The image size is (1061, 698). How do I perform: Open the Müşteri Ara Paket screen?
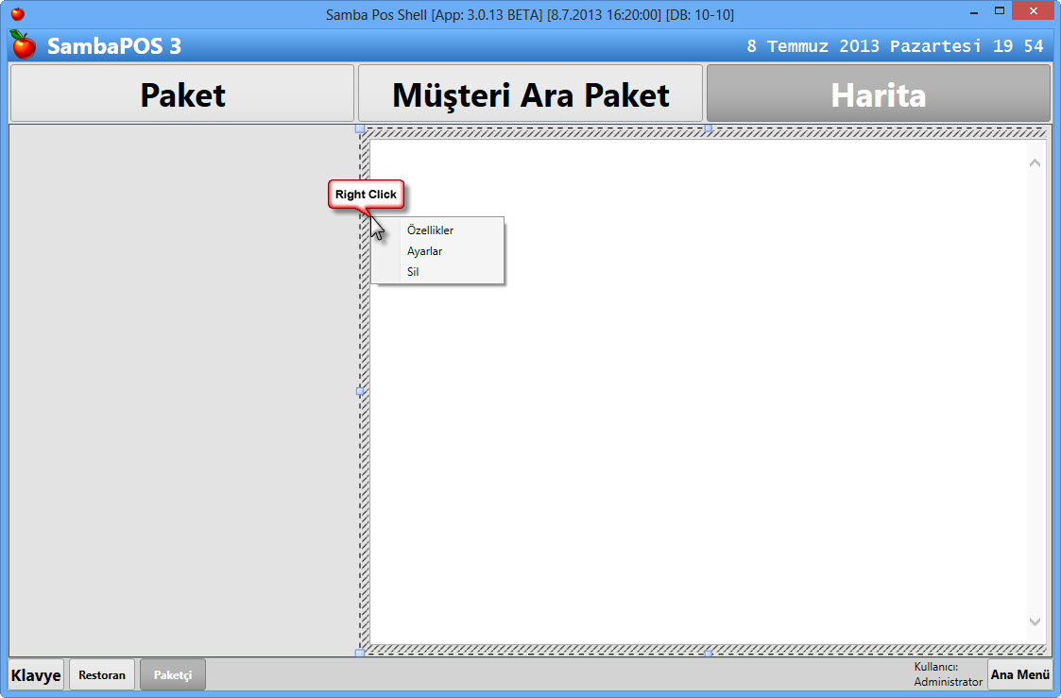[x=530, y=94]
